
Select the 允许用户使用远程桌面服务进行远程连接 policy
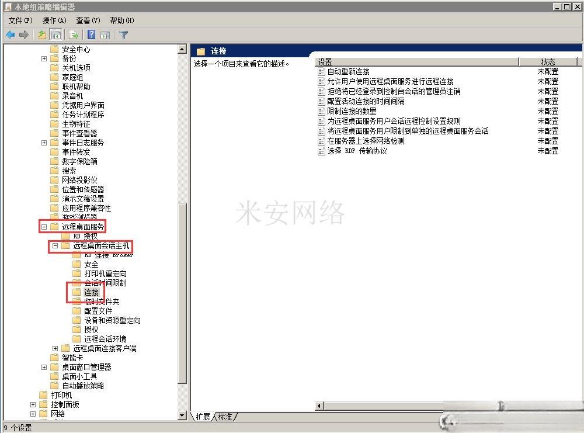(x=390, y=81)
